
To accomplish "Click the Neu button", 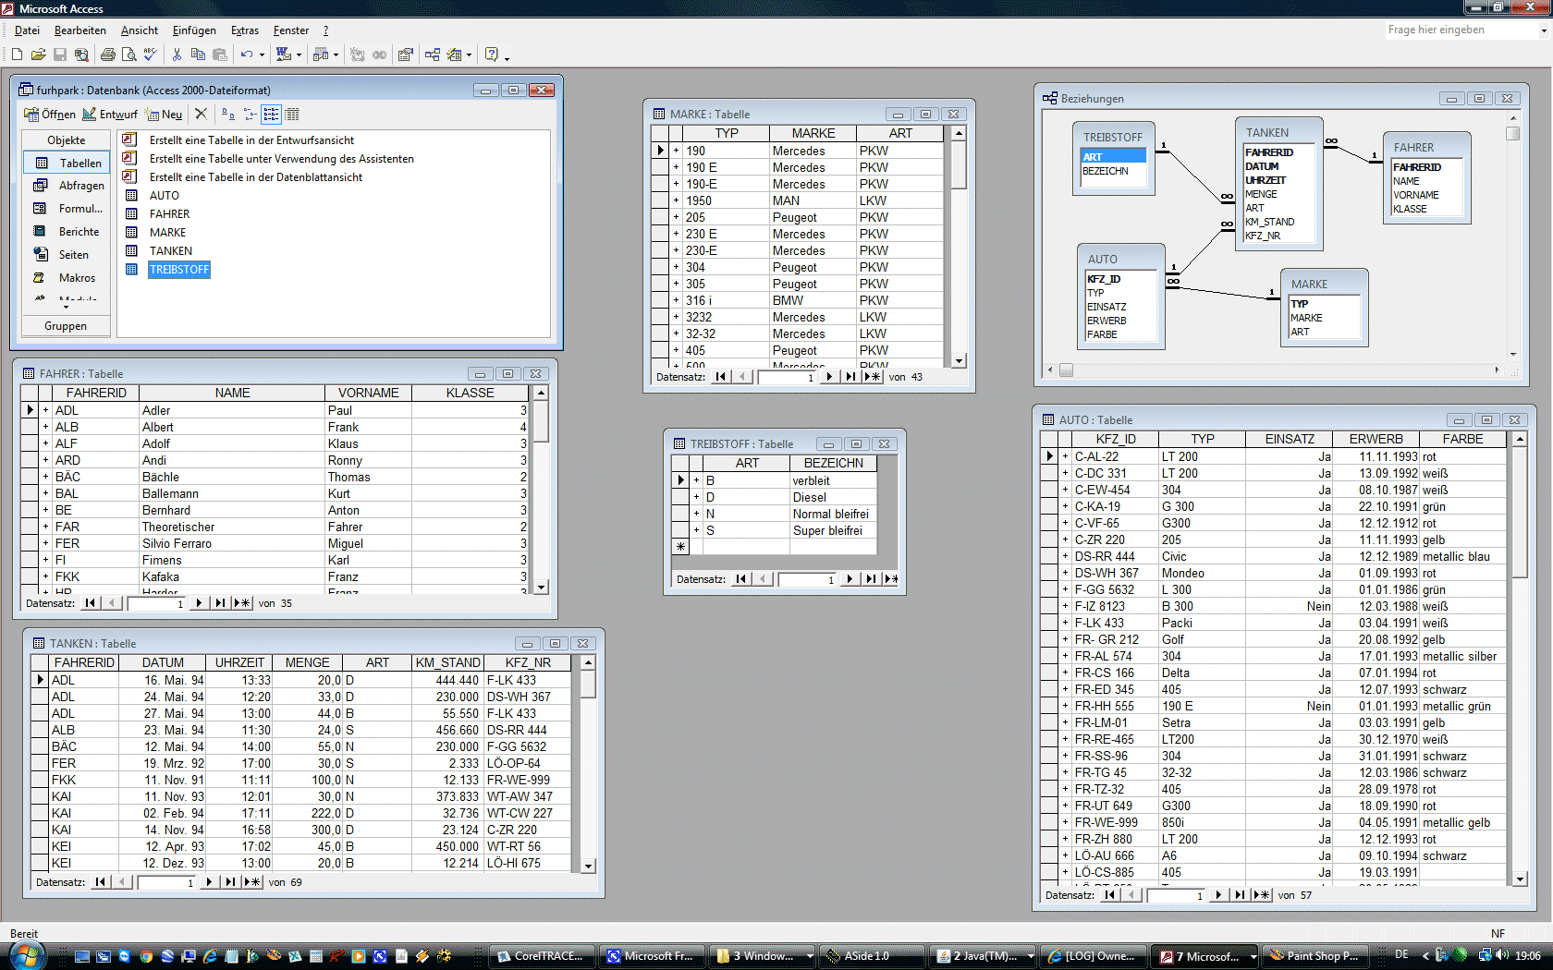I will [x=164, y=115].
